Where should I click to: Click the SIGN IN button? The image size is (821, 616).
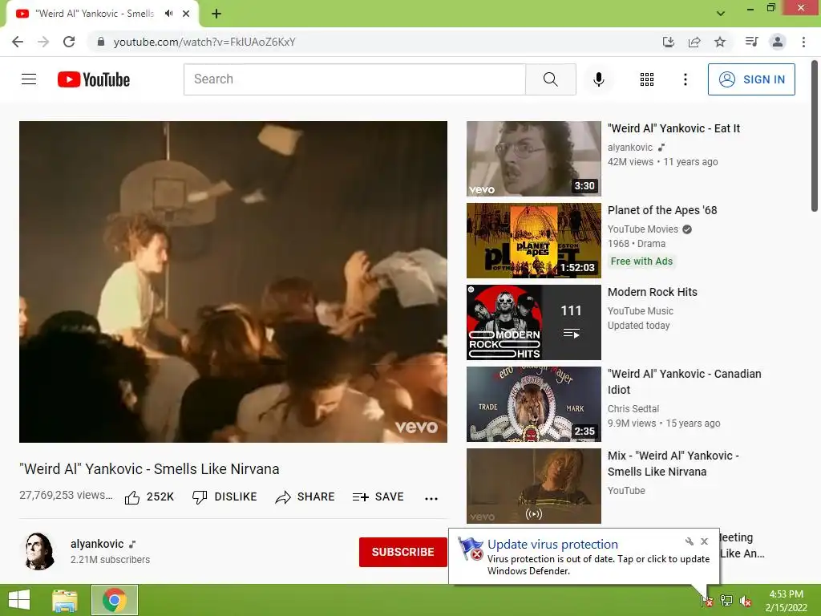pyautogui.click(x=751, y=79)
